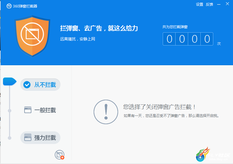Click the window icon beside 一般拦截
Image resolution: width=233 pixels, height=164 pixels.
coord(28,110)
